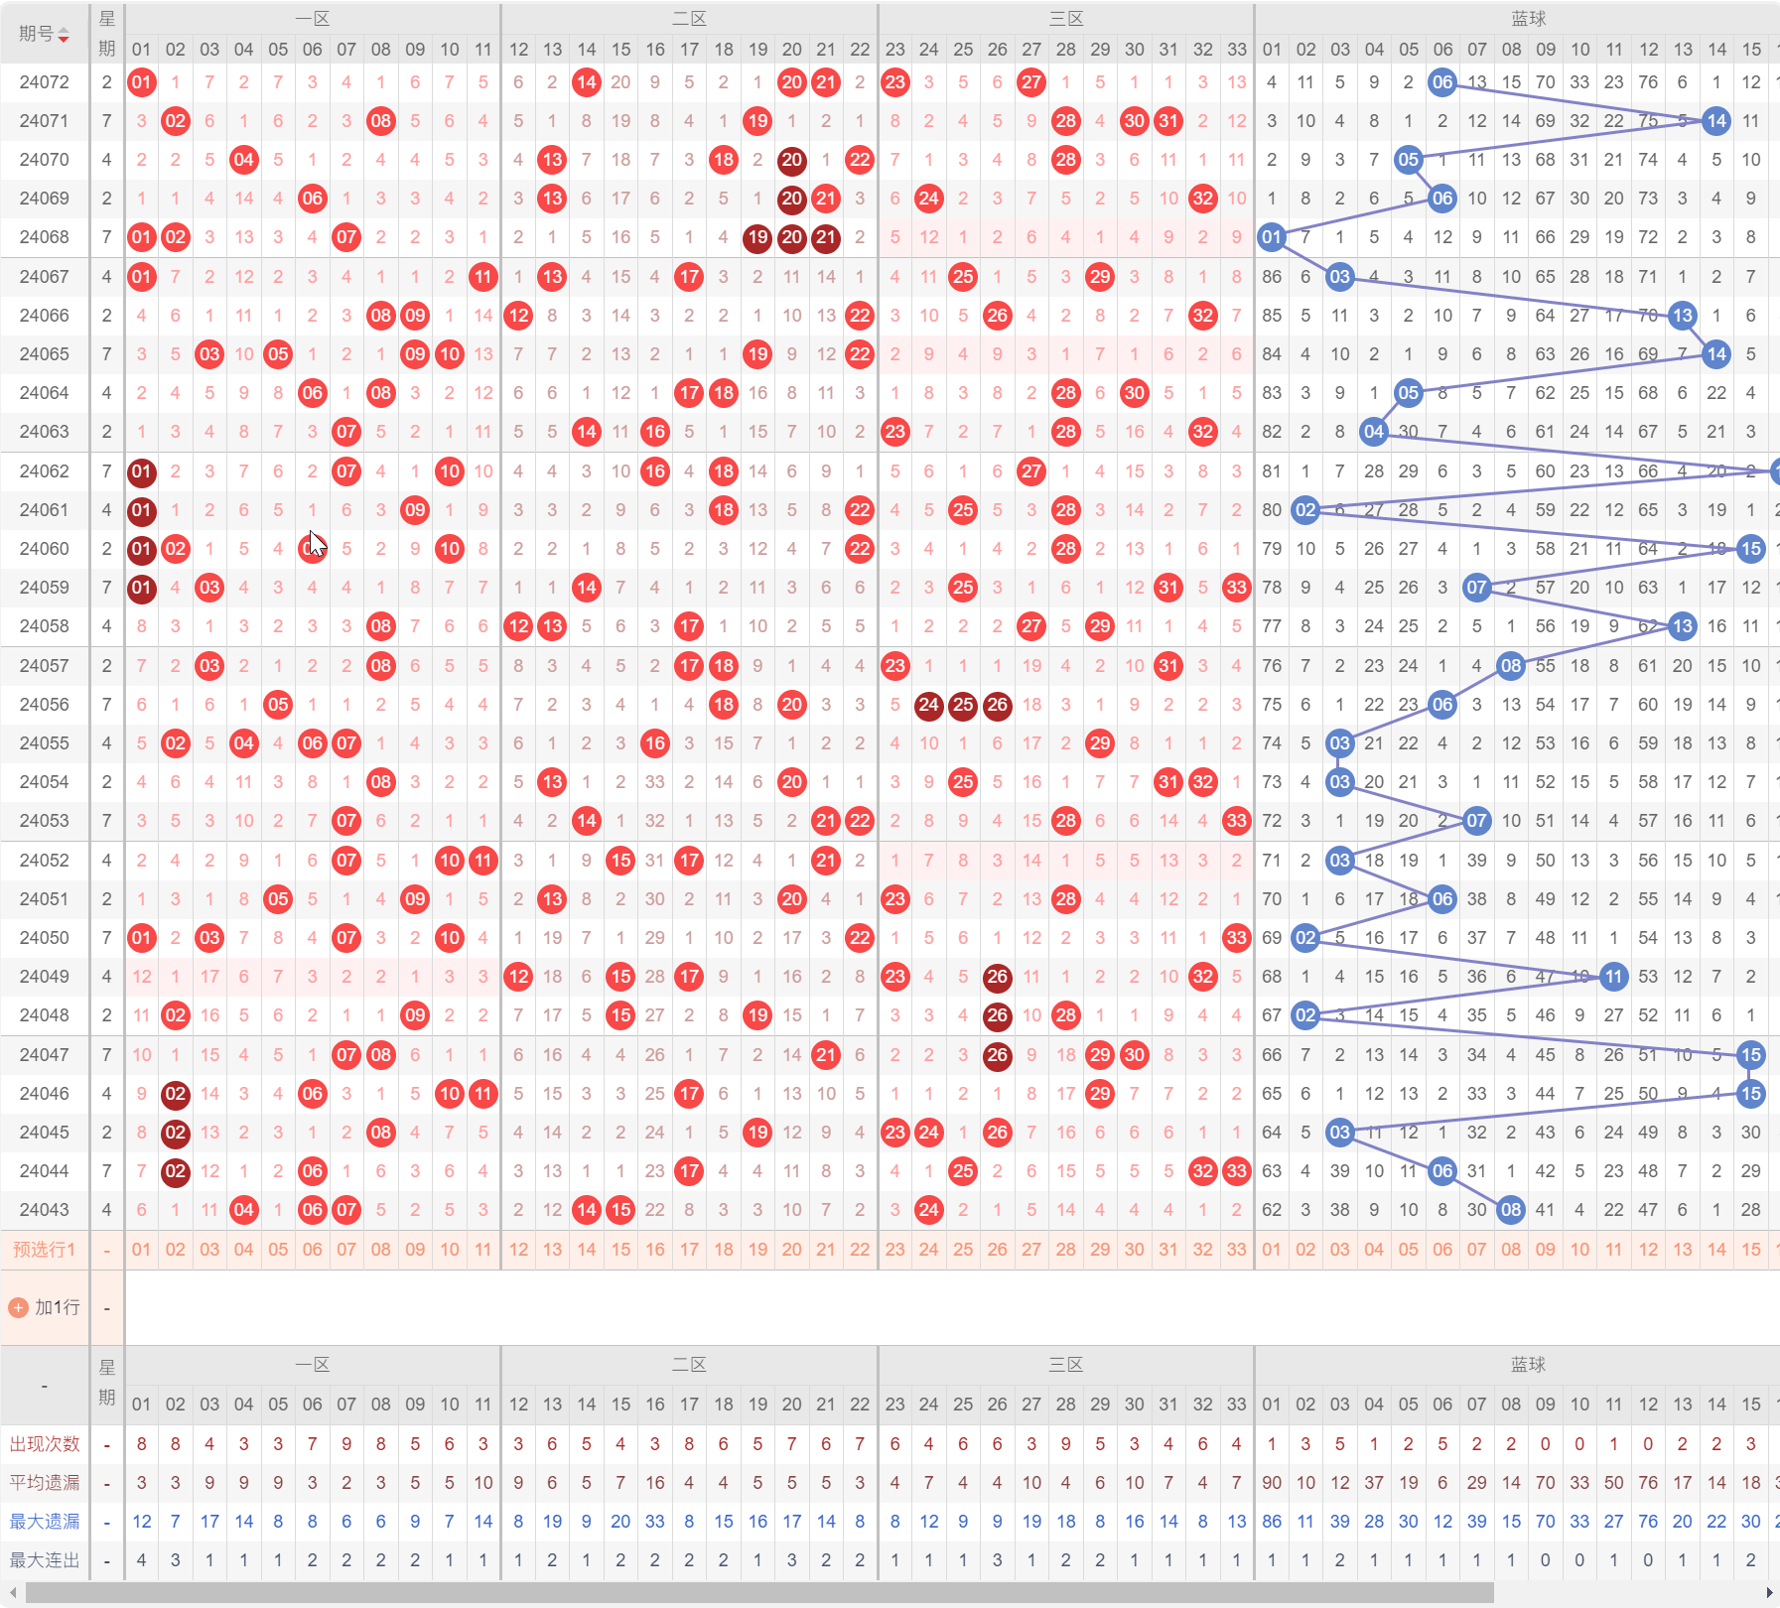The height and width of the screenshot is (1608, 1780).
Task: Toggle blue-zone 12 in the 预选行1 row
Action: tap(1649, 1250)
